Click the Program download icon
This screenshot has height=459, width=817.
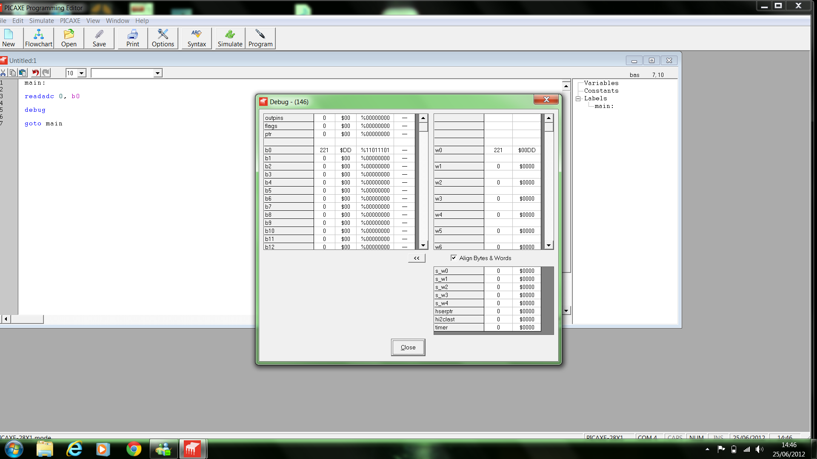click(x=260, y=38)
